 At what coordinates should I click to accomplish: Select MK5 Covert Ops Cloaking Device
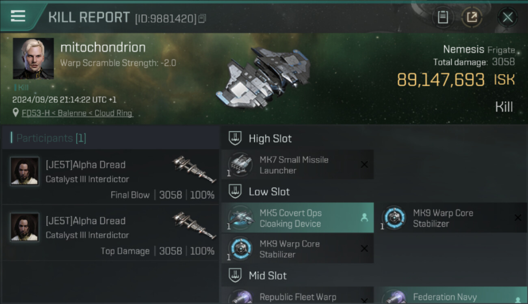(x=297, y=218)
